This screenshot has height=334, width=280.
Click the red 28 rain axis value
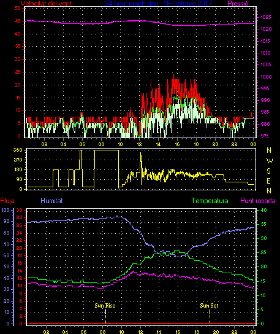(x=20, y=218)
